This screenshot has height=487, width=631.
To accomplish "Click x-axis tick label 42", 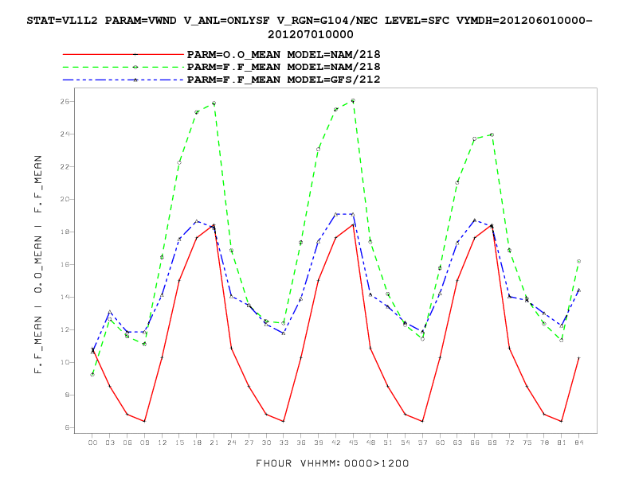I will (x=335, y=442).
